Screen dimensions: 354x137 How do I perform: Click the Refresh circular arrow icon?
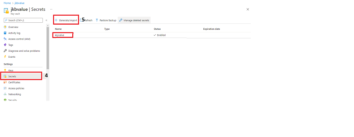(81, 20)
